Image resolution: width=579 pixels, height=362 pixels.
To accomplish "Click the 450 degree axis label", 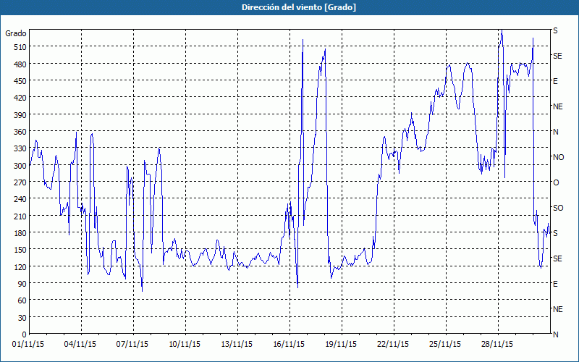I will pyautogui.click(x=20, y=81).
